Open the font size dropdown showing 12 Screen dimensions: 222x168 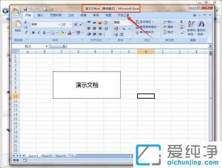[71, 24]
